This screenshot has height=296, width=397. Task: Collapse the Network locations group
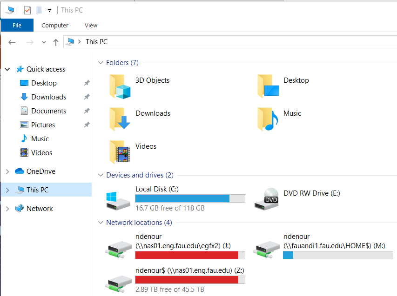(x=101, y=223)
